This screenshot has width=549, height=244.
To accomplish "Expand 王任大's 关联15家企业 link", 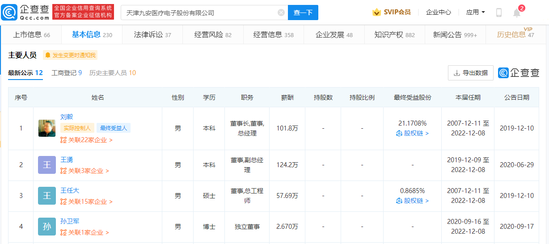I will click(x=86, y=202).
